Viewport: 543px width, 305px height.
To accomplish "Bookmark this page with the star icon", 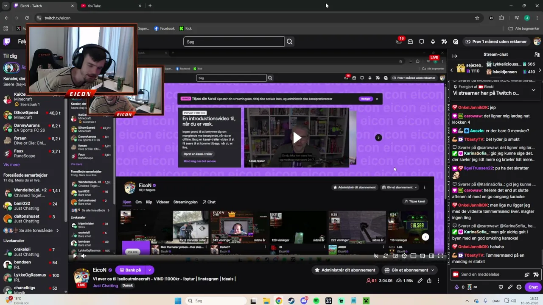I will click(x=477, y=18).
